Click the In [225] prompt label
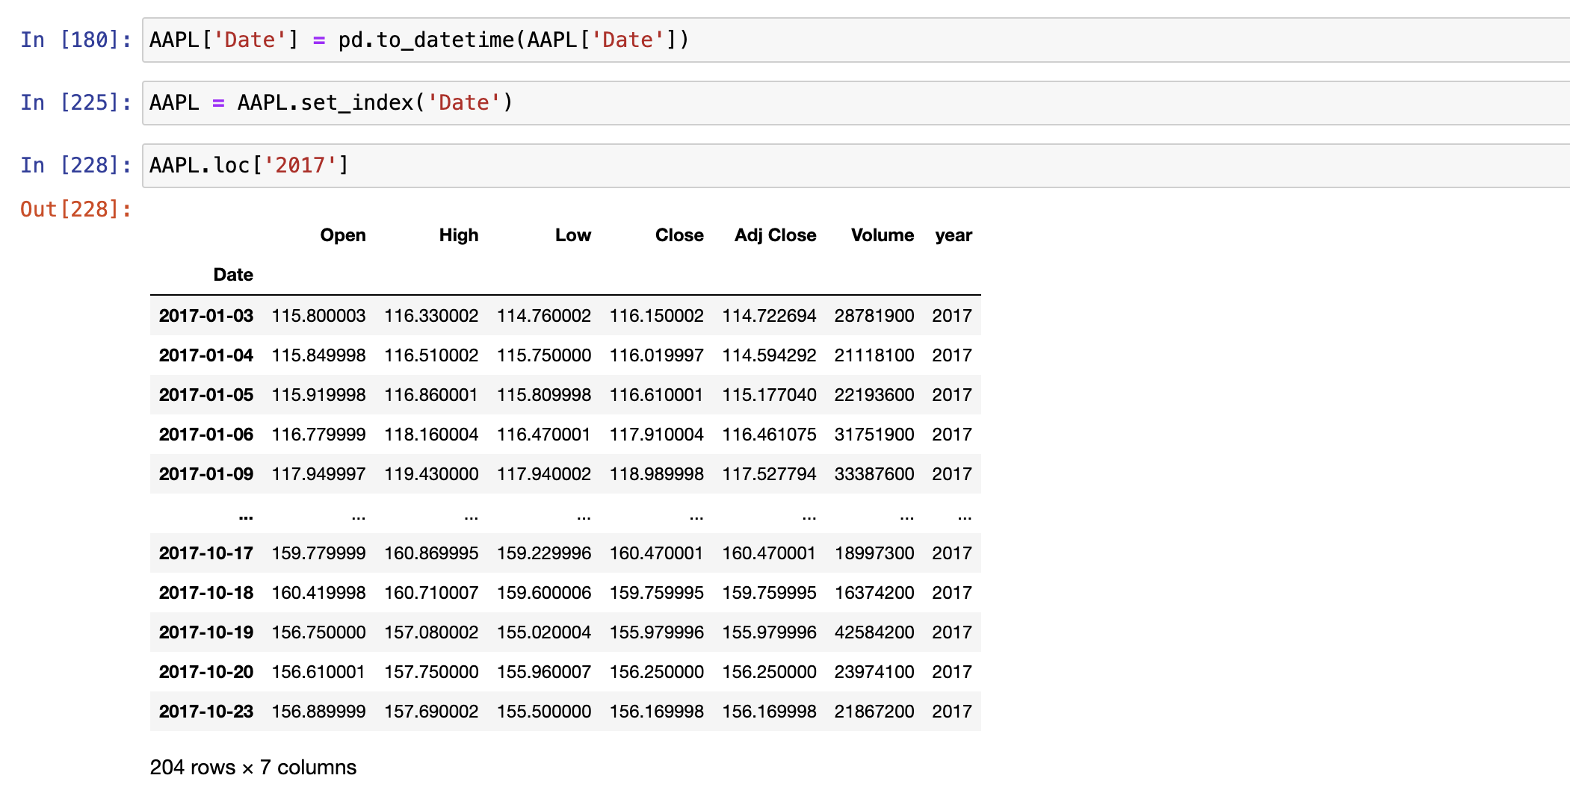The height and width of the screenshot is (790, 1570). [x=75, y=103]
